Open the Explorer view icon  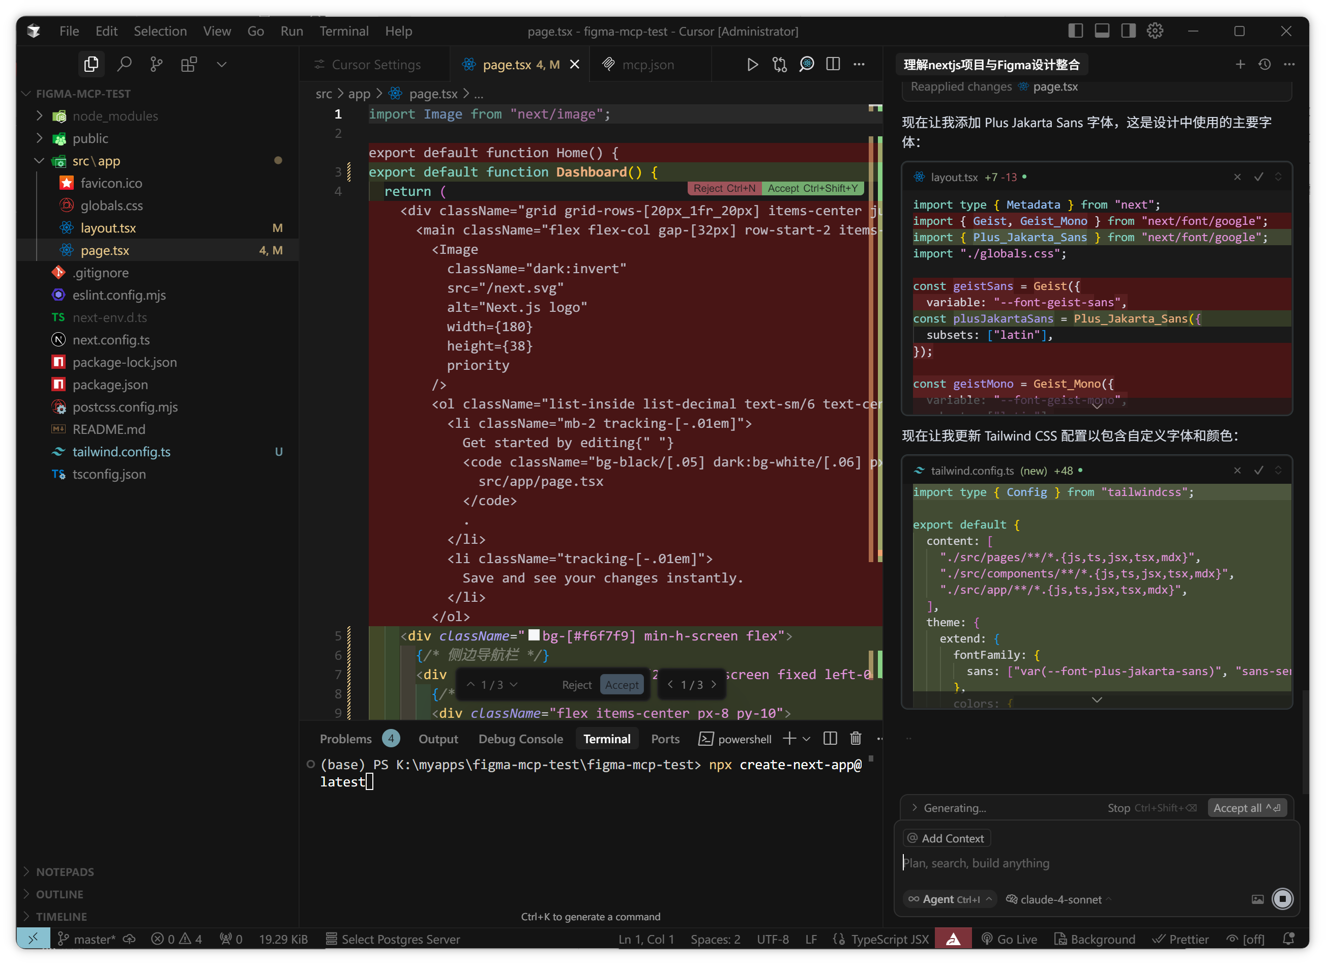[x=91, y=64]
